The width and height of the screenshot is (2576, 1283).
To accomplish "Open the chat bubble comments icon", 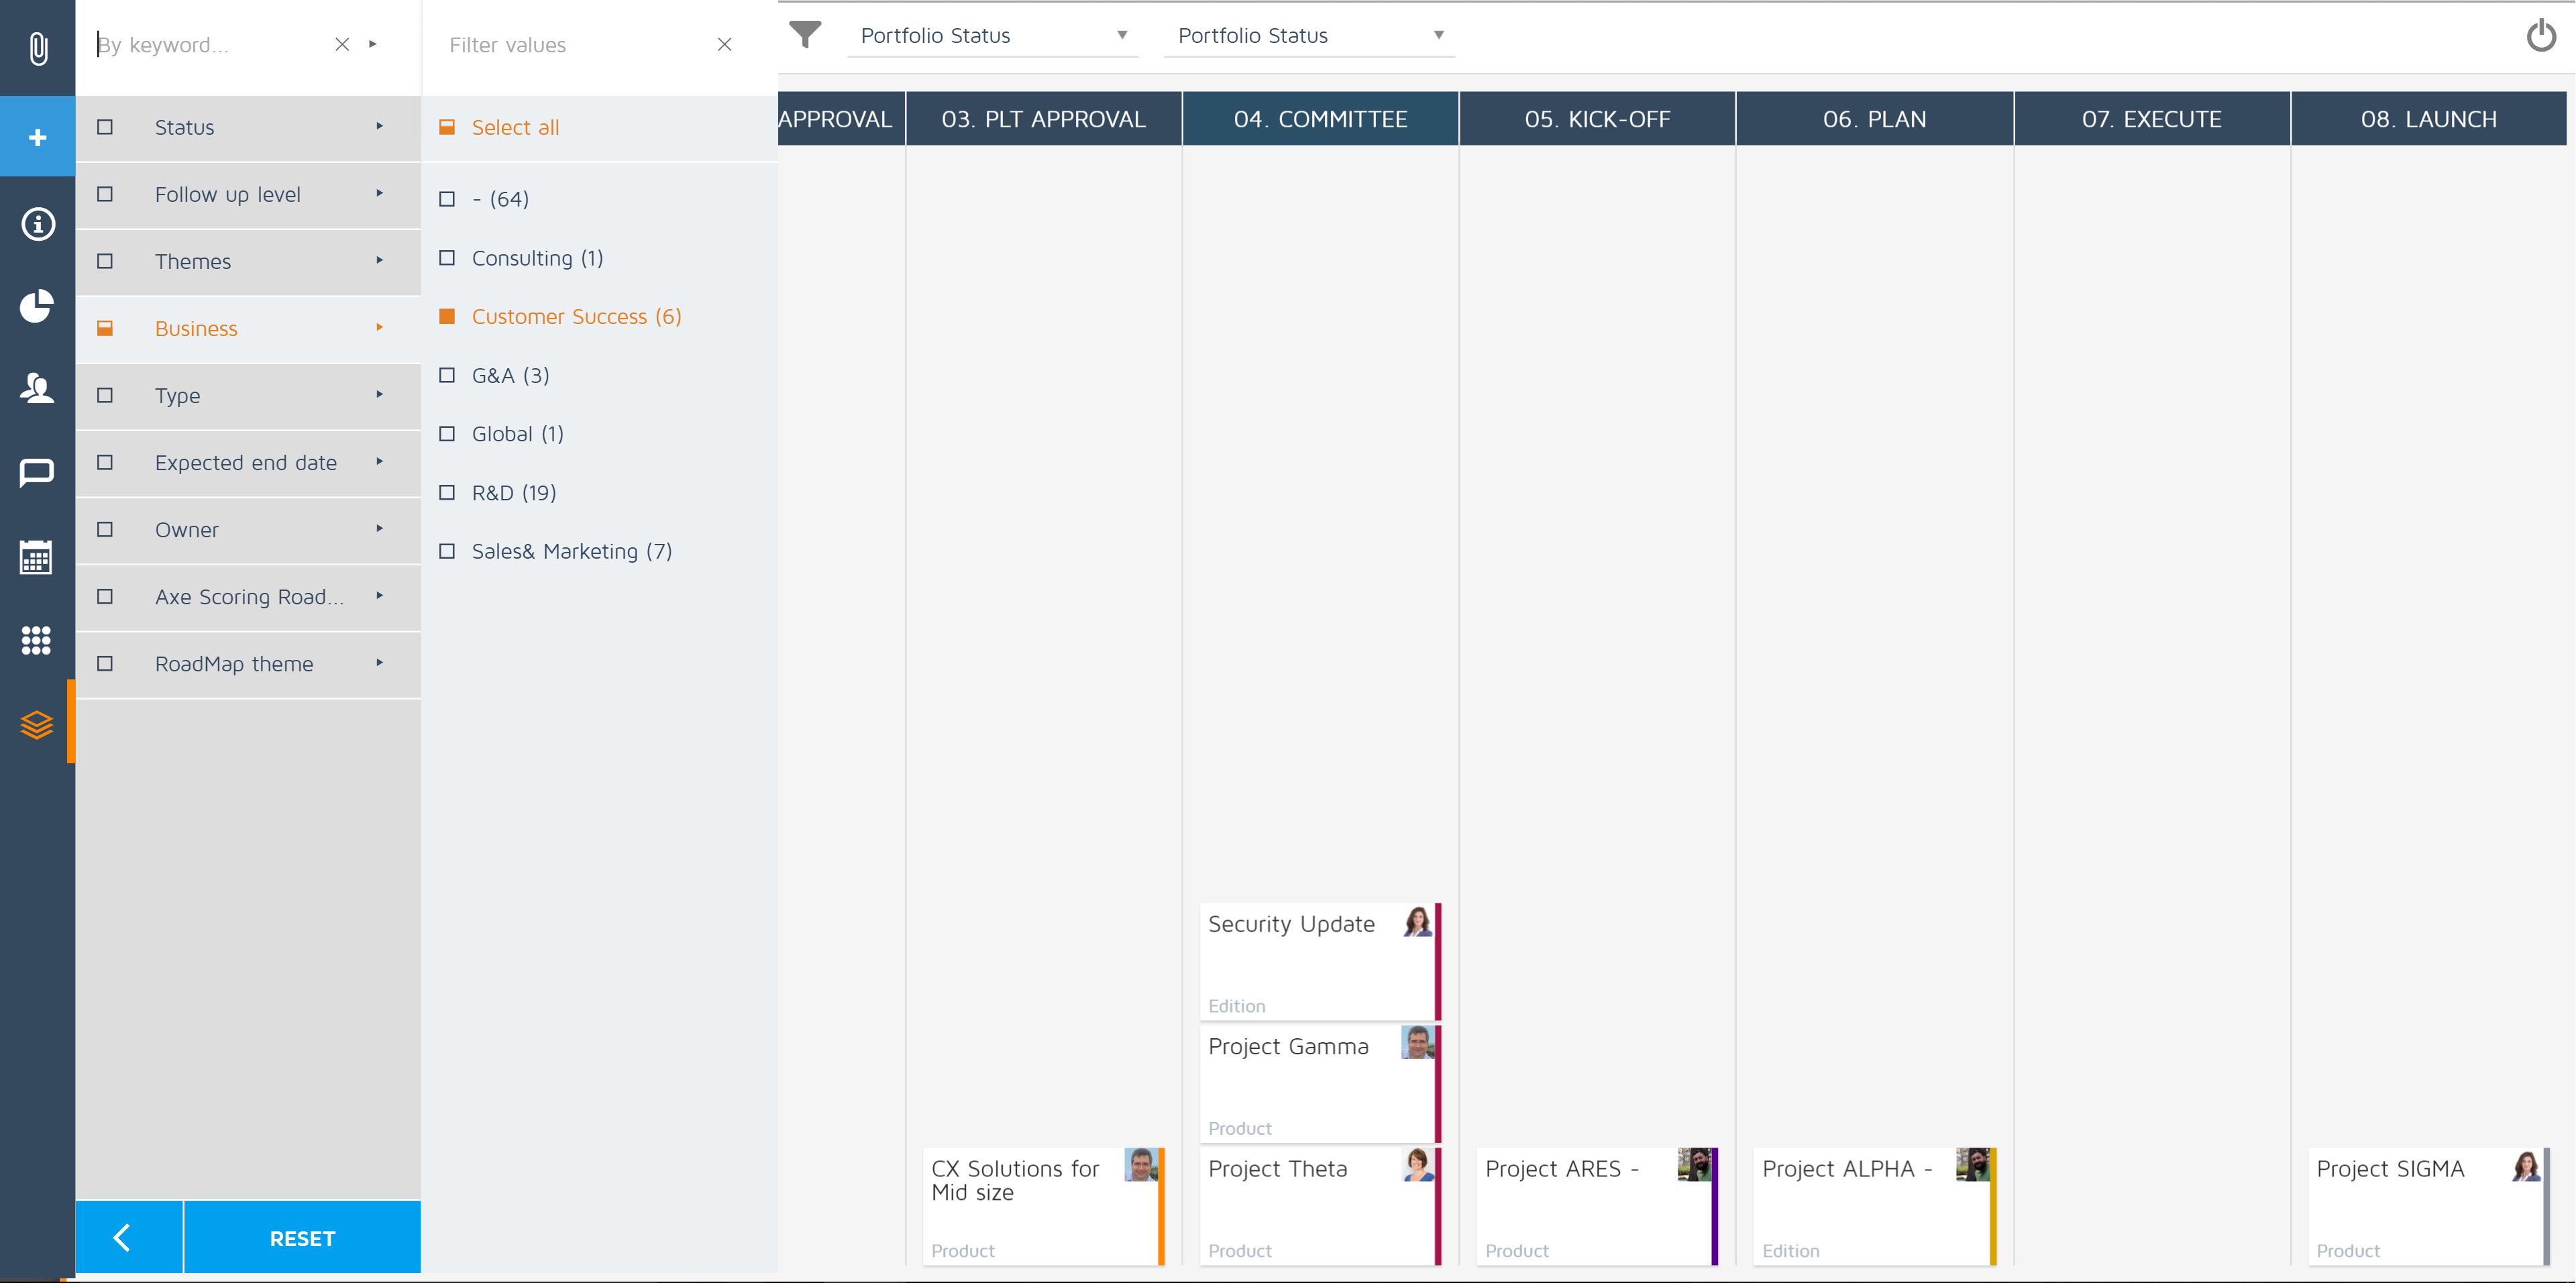I will pos(37,472).
